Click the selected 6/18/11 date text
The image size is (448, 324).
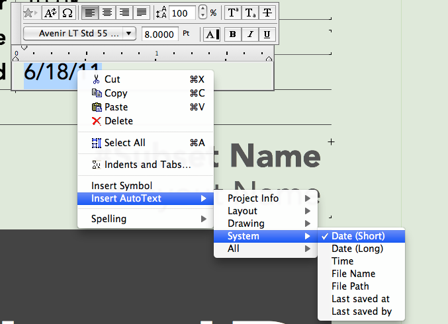50,72
